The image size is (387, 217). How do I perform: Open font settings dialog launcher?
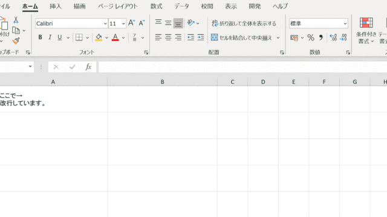[x=146, y=52]
